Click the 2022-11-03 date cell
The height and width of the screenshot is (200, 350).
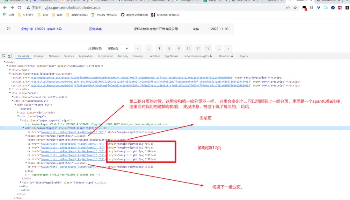pos(220,29)
